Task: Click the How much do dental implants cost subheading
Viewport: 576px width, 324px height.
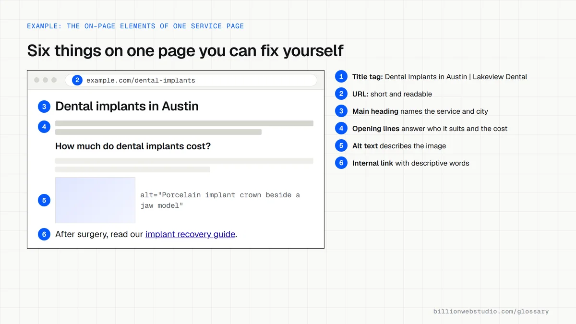Action: click(x=133, y=146)
